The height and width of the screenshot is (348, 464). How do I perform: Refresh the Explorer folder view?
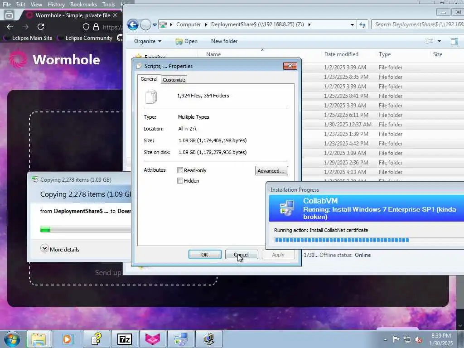click(362, 25)
